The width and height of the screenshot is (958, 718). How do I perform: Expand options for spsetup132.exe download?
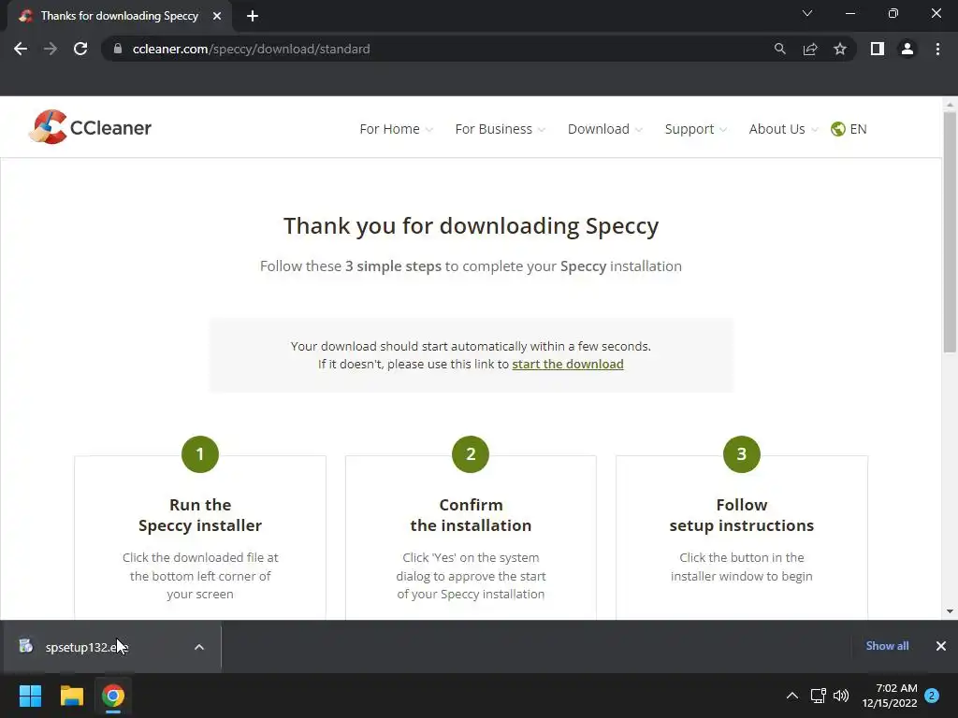(199, 647)
